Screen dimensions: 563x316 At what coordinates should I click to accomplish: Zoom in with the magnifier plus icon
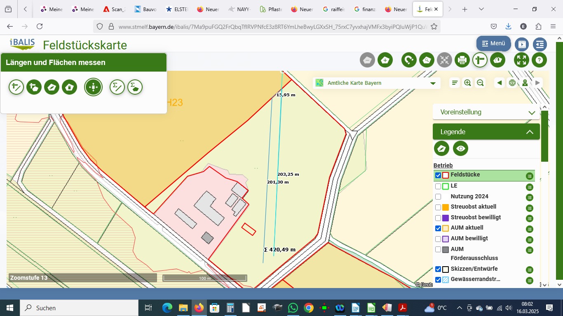tap(467, 83)
